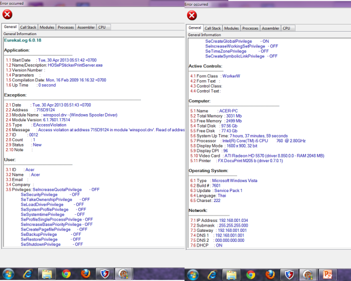
Task: Click file name HOSxPStickerPrintServer.exe
Action: pos(75,65)
